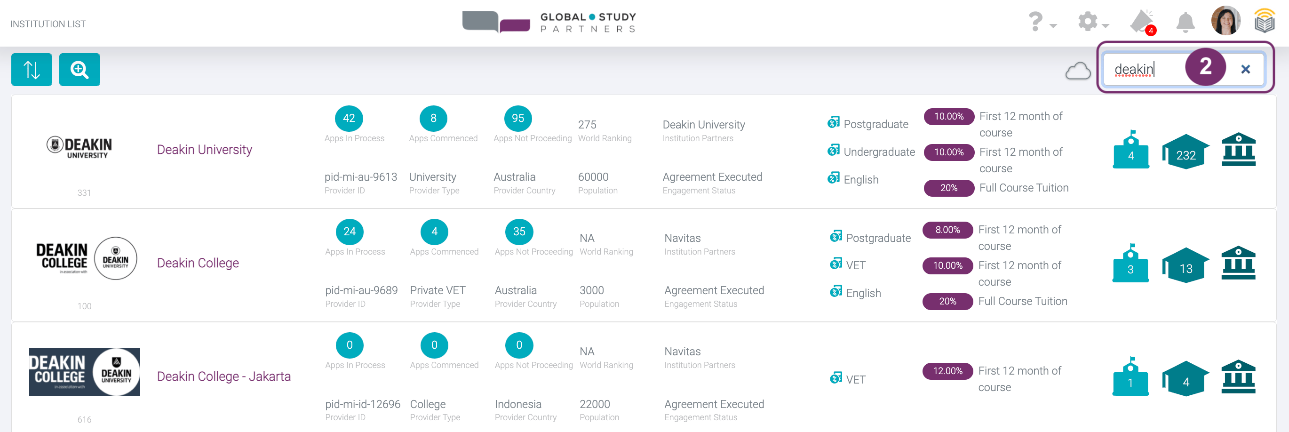Viewport: 1289px width, 432px height.
Task: Open the Deakin College - Jakarta link
Action: (223, 376)
